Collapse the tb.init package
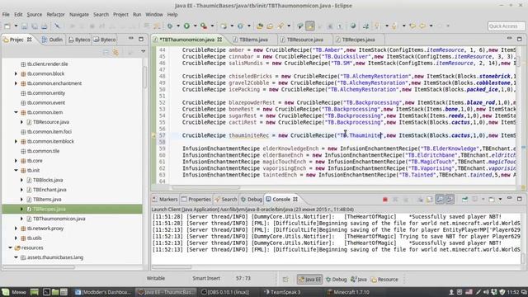 tap(16, 171)
